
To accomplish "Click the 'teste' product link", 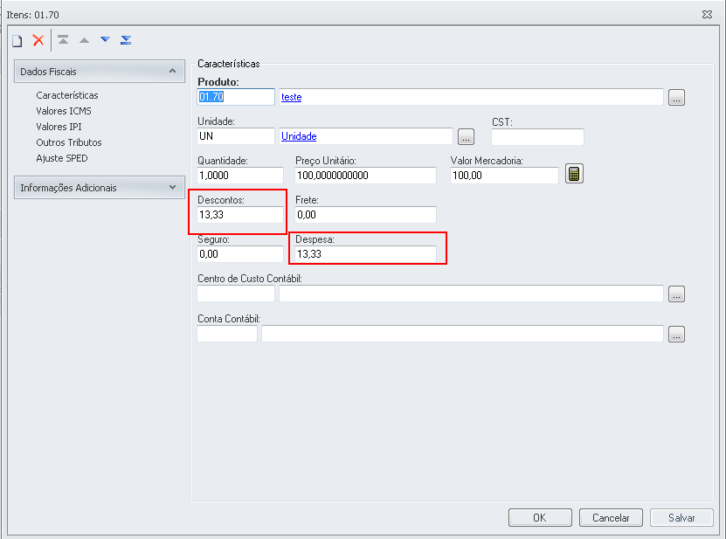I will click(x=291, y=97).
